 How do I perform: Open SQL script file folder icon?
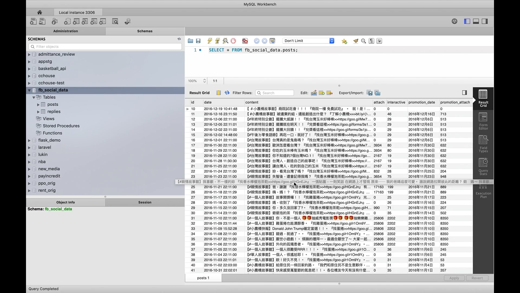pyautogui.click(x=190, y=41)
